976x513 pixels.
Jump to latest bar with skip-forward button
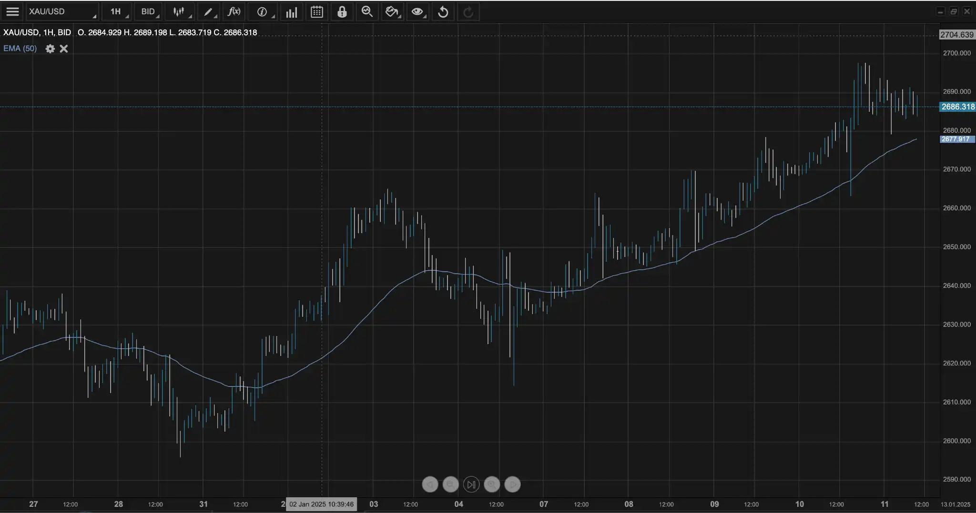[x=471, y=484]
